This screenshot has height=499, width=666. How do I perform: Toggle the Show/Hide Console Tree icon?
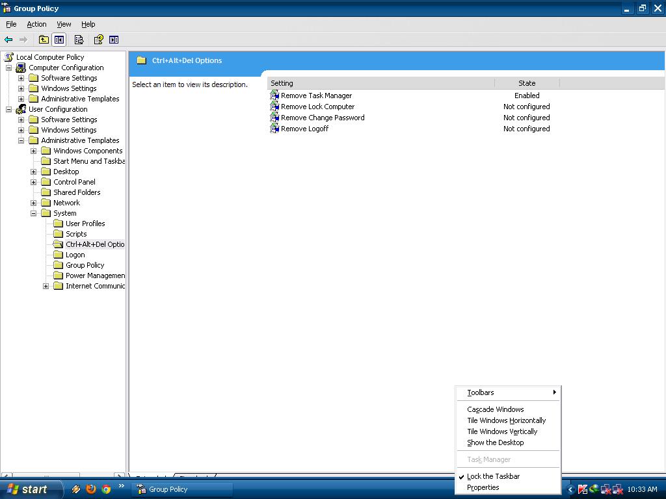(x=59, y=40)
